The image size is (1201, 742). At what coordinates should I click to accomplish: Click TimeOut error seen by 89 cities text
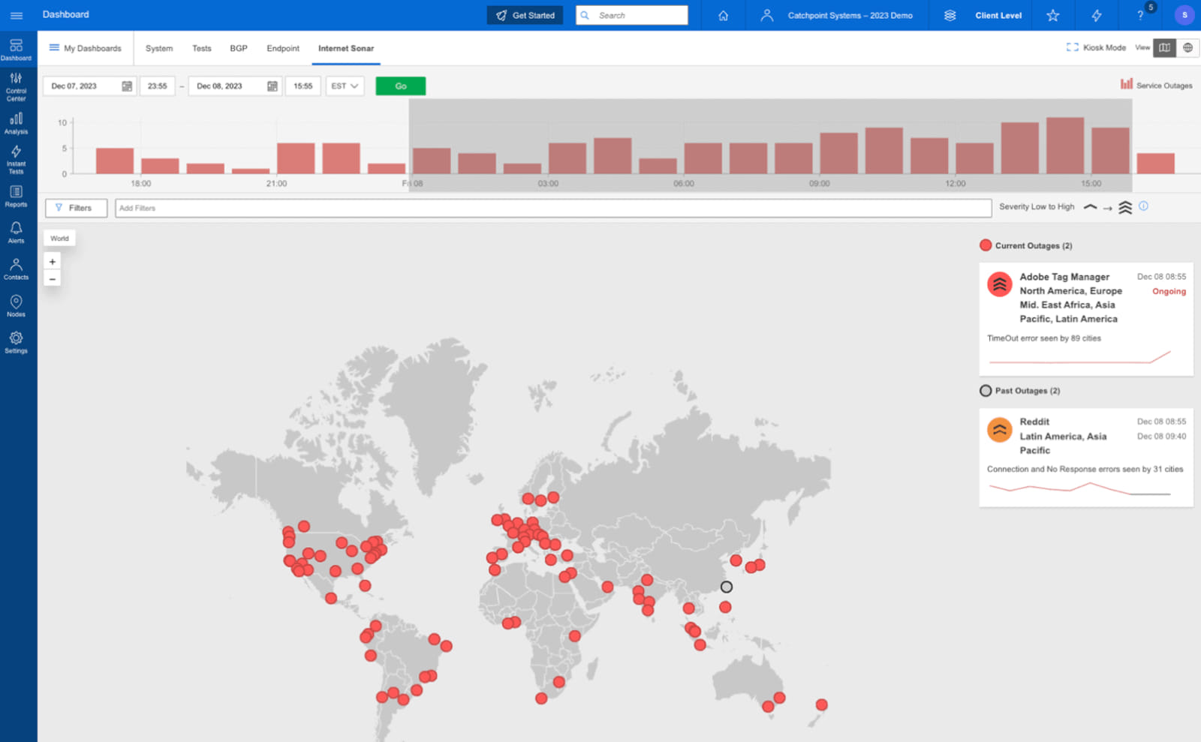pos(1044,338)
